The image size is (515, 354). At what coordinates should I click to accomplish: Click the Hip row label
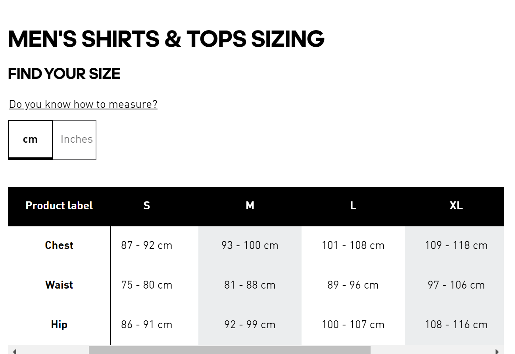[x=59, y=325]
